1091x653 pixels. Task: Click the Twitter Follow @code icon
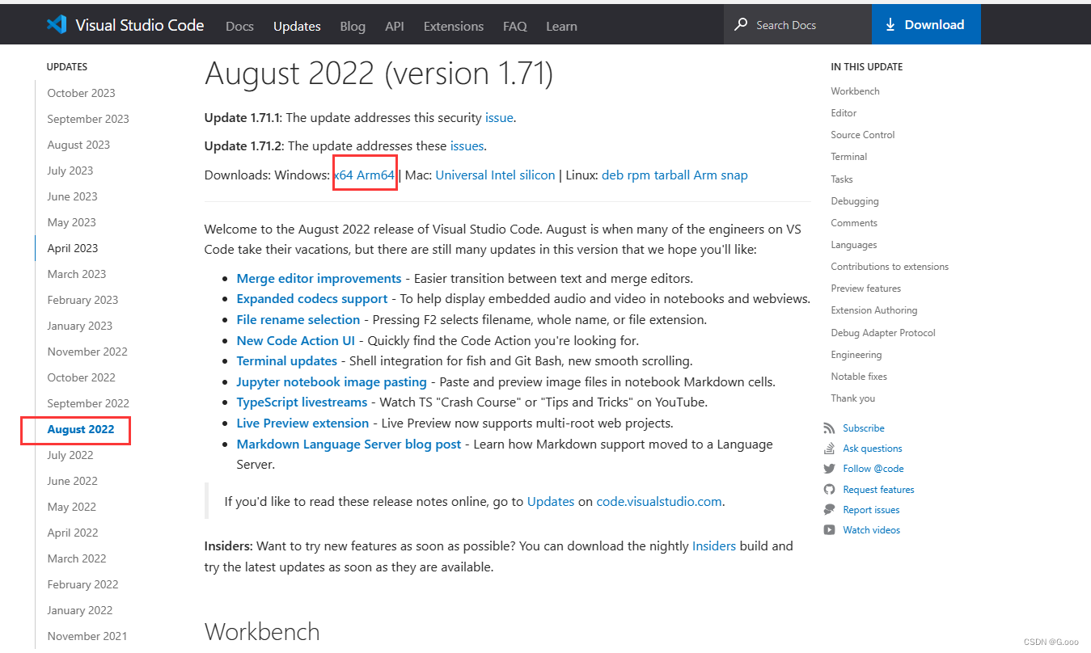(829, 469)
